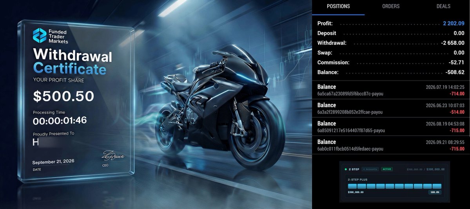Click the date September 21, 2026

[53, 162]
